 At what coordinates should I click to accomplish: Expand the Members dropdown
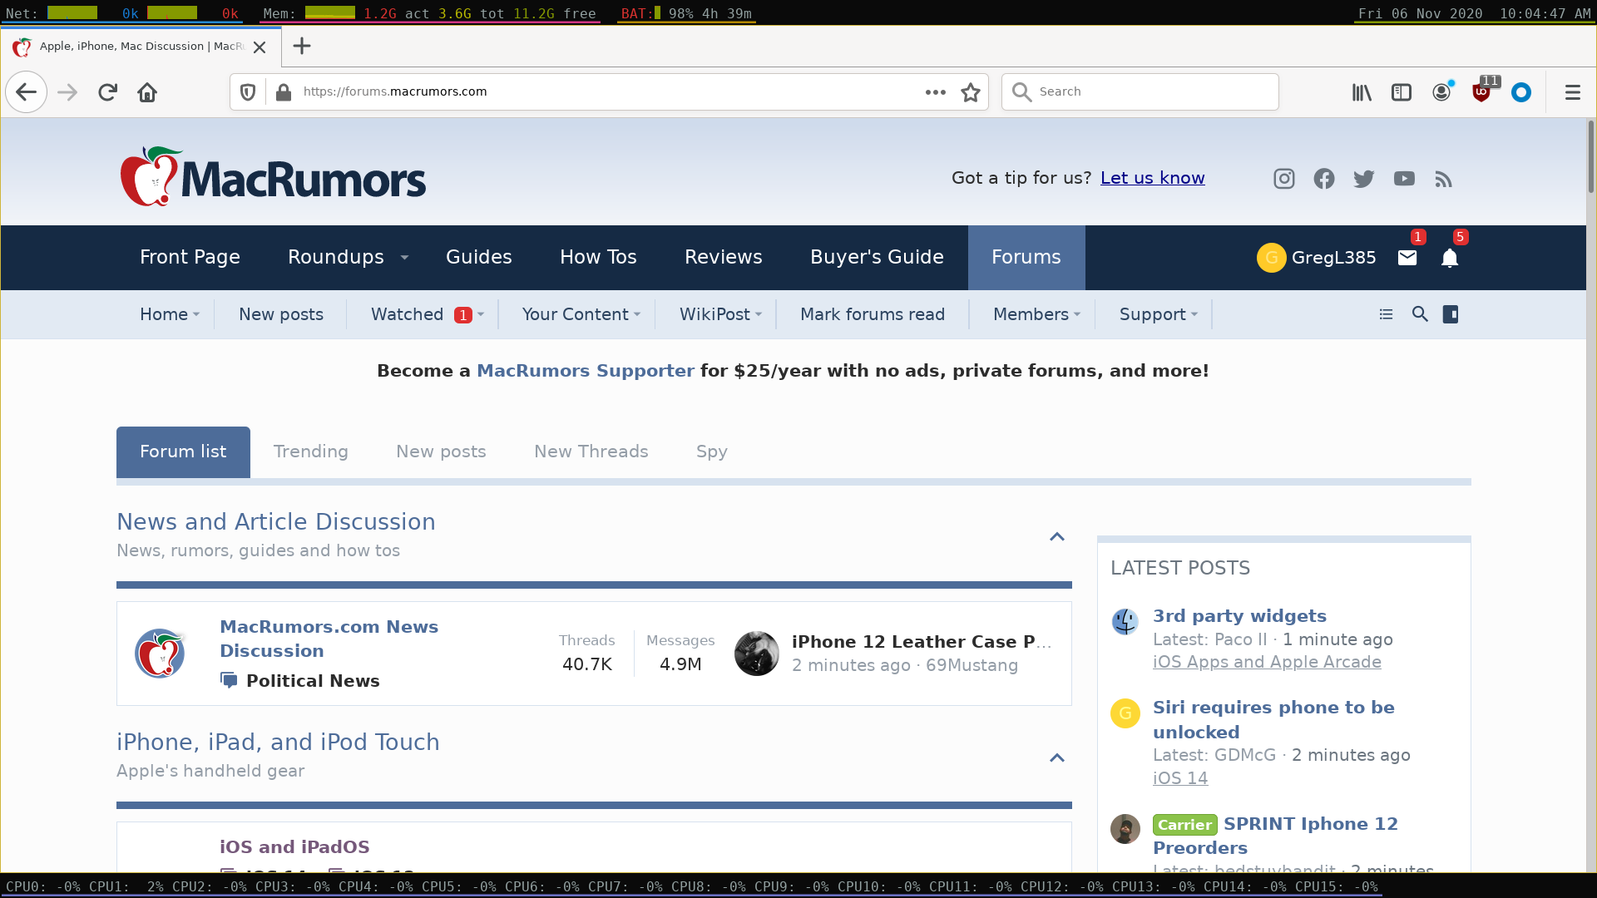pos(1077,314)
